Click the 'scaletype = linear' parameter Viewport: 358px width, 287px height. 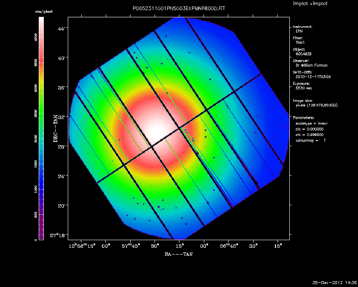[x=311, y=123]
